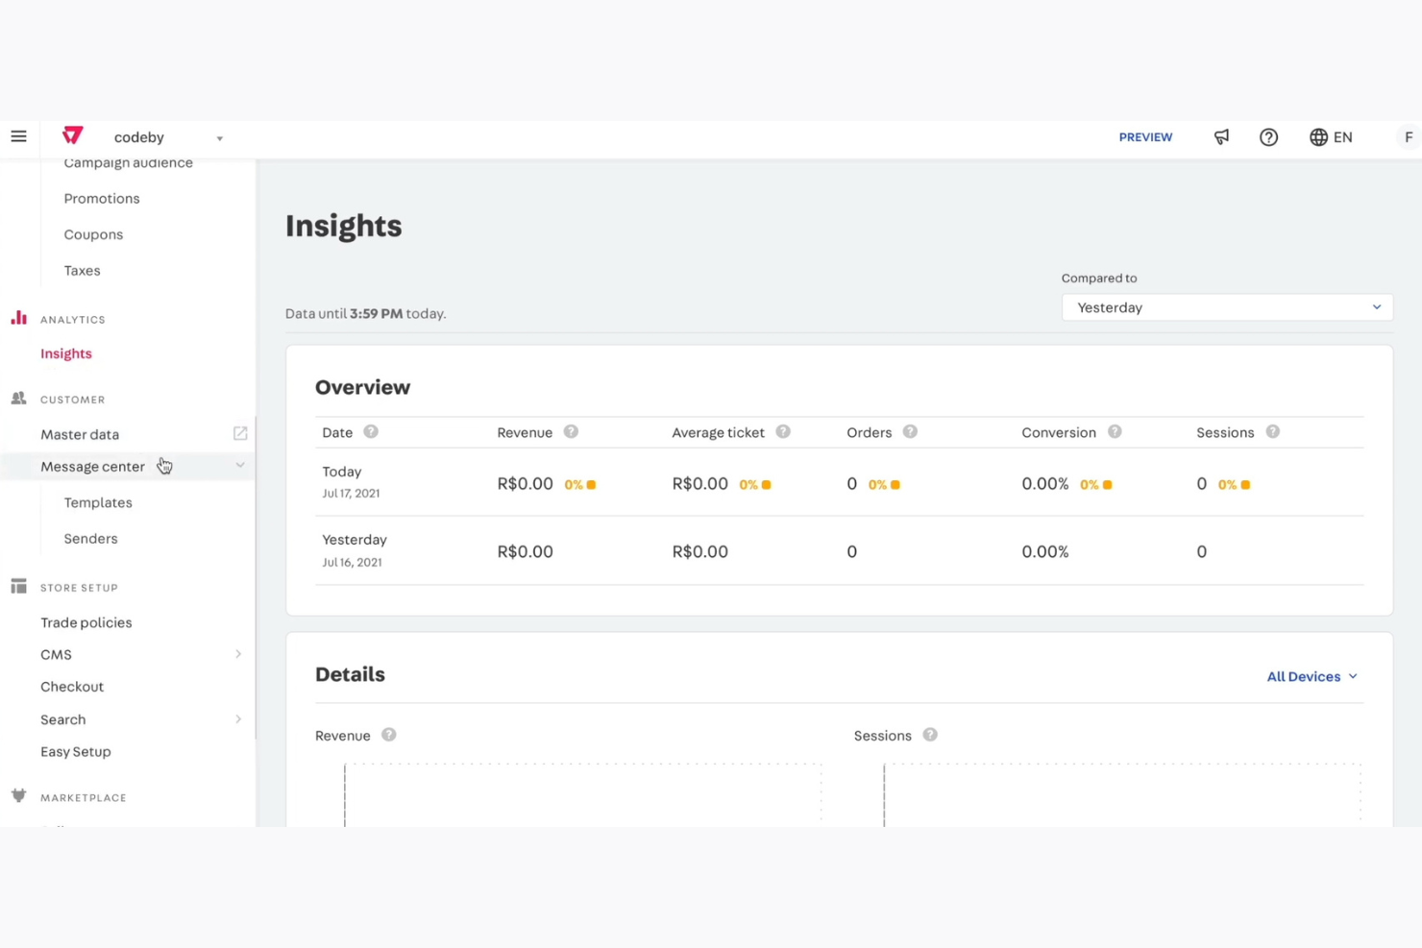This screenshot has height=948, width=1422.
Task: Open the Templates menu item
Action: click(98, 502)
